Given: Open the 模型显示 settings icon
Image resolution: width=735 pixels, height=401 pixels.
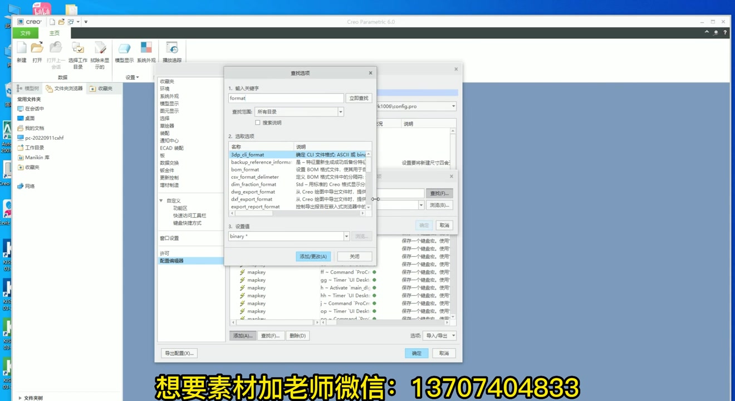Looking at the screenshot, I should point(124,48).
